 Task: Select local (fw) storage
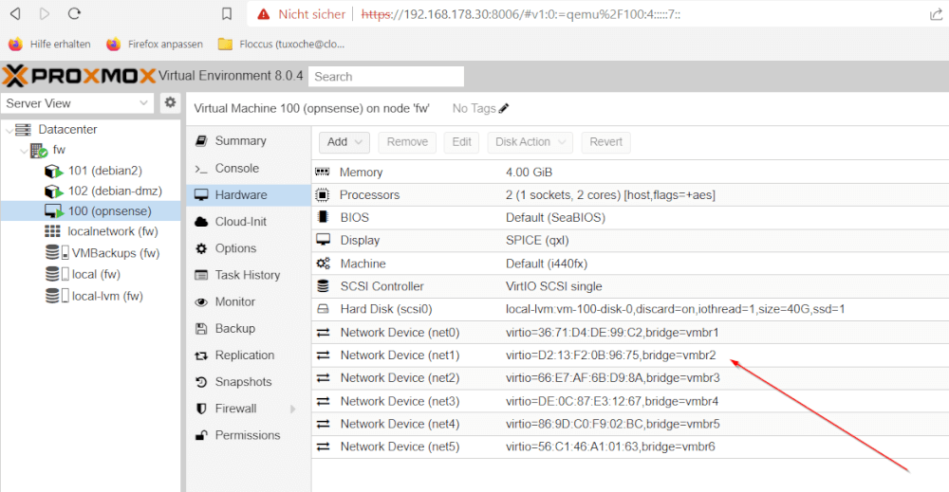click(x=96, y=274)
